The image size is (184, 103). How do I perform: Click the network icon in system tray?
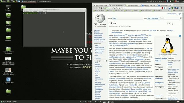click(155, 1)
